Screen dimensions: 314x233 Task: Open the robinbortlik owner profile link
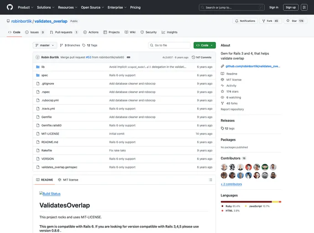(x=21, y=21)
